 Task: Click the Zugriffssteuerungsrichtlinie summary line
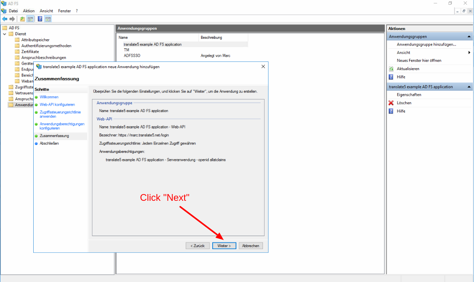[148, 143]
